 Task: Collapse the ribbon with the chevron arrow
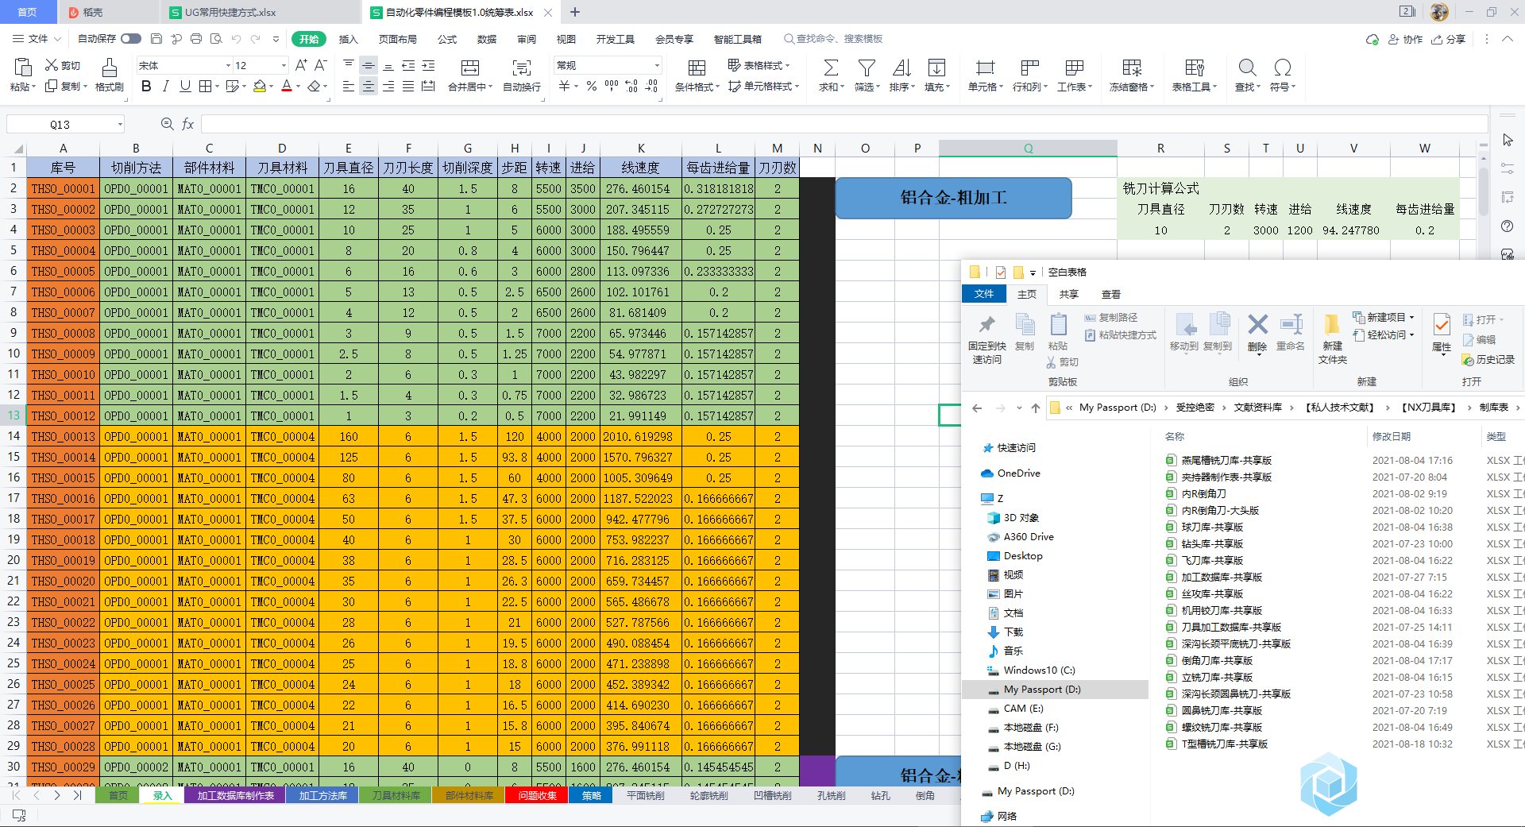click(1508, 38)
